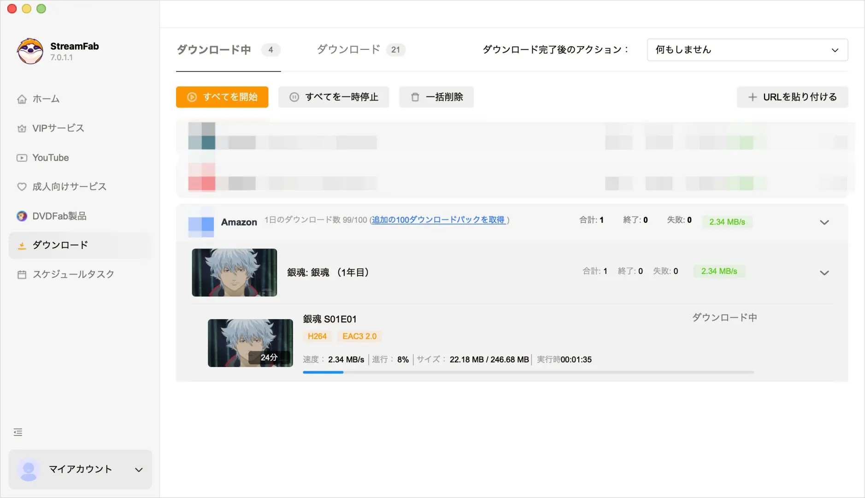
Task: Click the YouTube play icon
Action: [22, 158]
